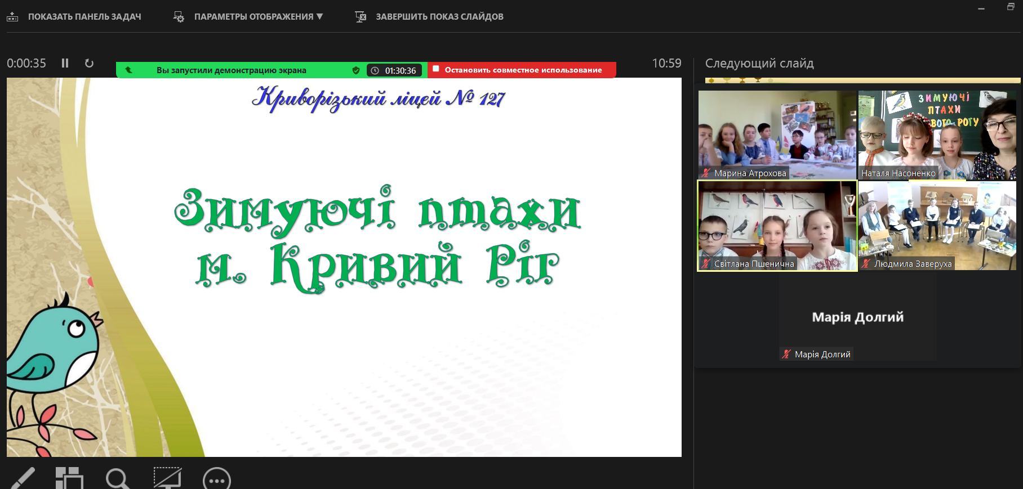Click the Следующий слайд heading

click(x=759, y=63)
